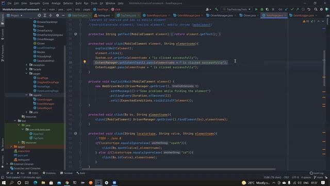This screenshot has height=186, width=330.
Task: Click the yellow intention lightbulb in gutter
Action: point(85,61)
